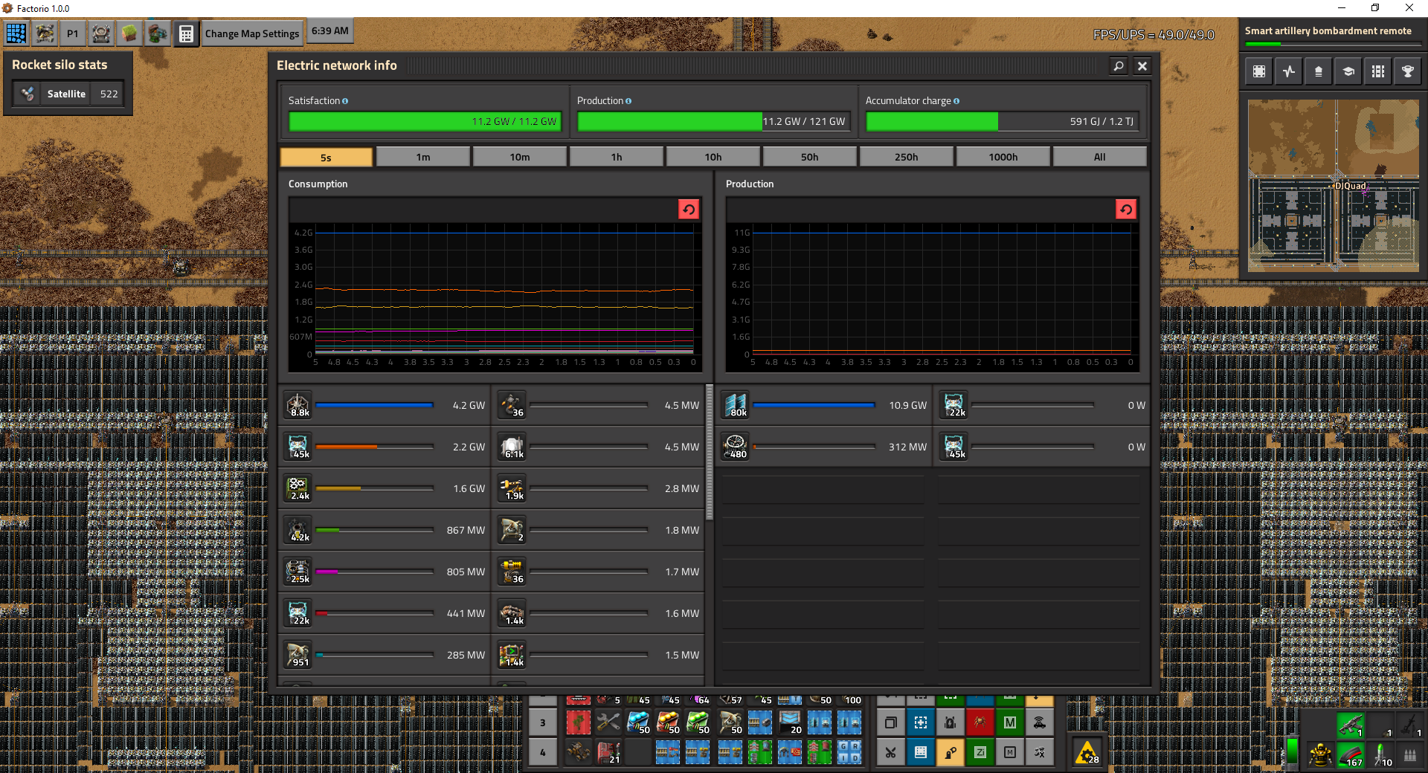
Task: Toggle the 285 MW consumer entry icon
Action: (298, 655)
